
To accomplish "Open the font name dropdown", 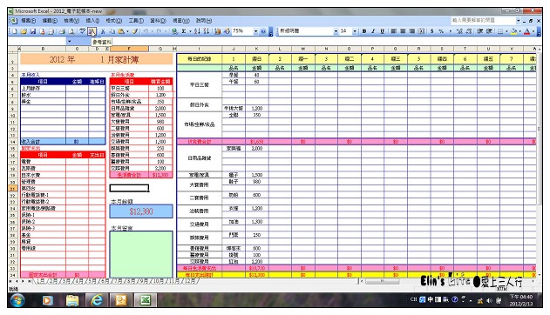I will click(336, 31).
